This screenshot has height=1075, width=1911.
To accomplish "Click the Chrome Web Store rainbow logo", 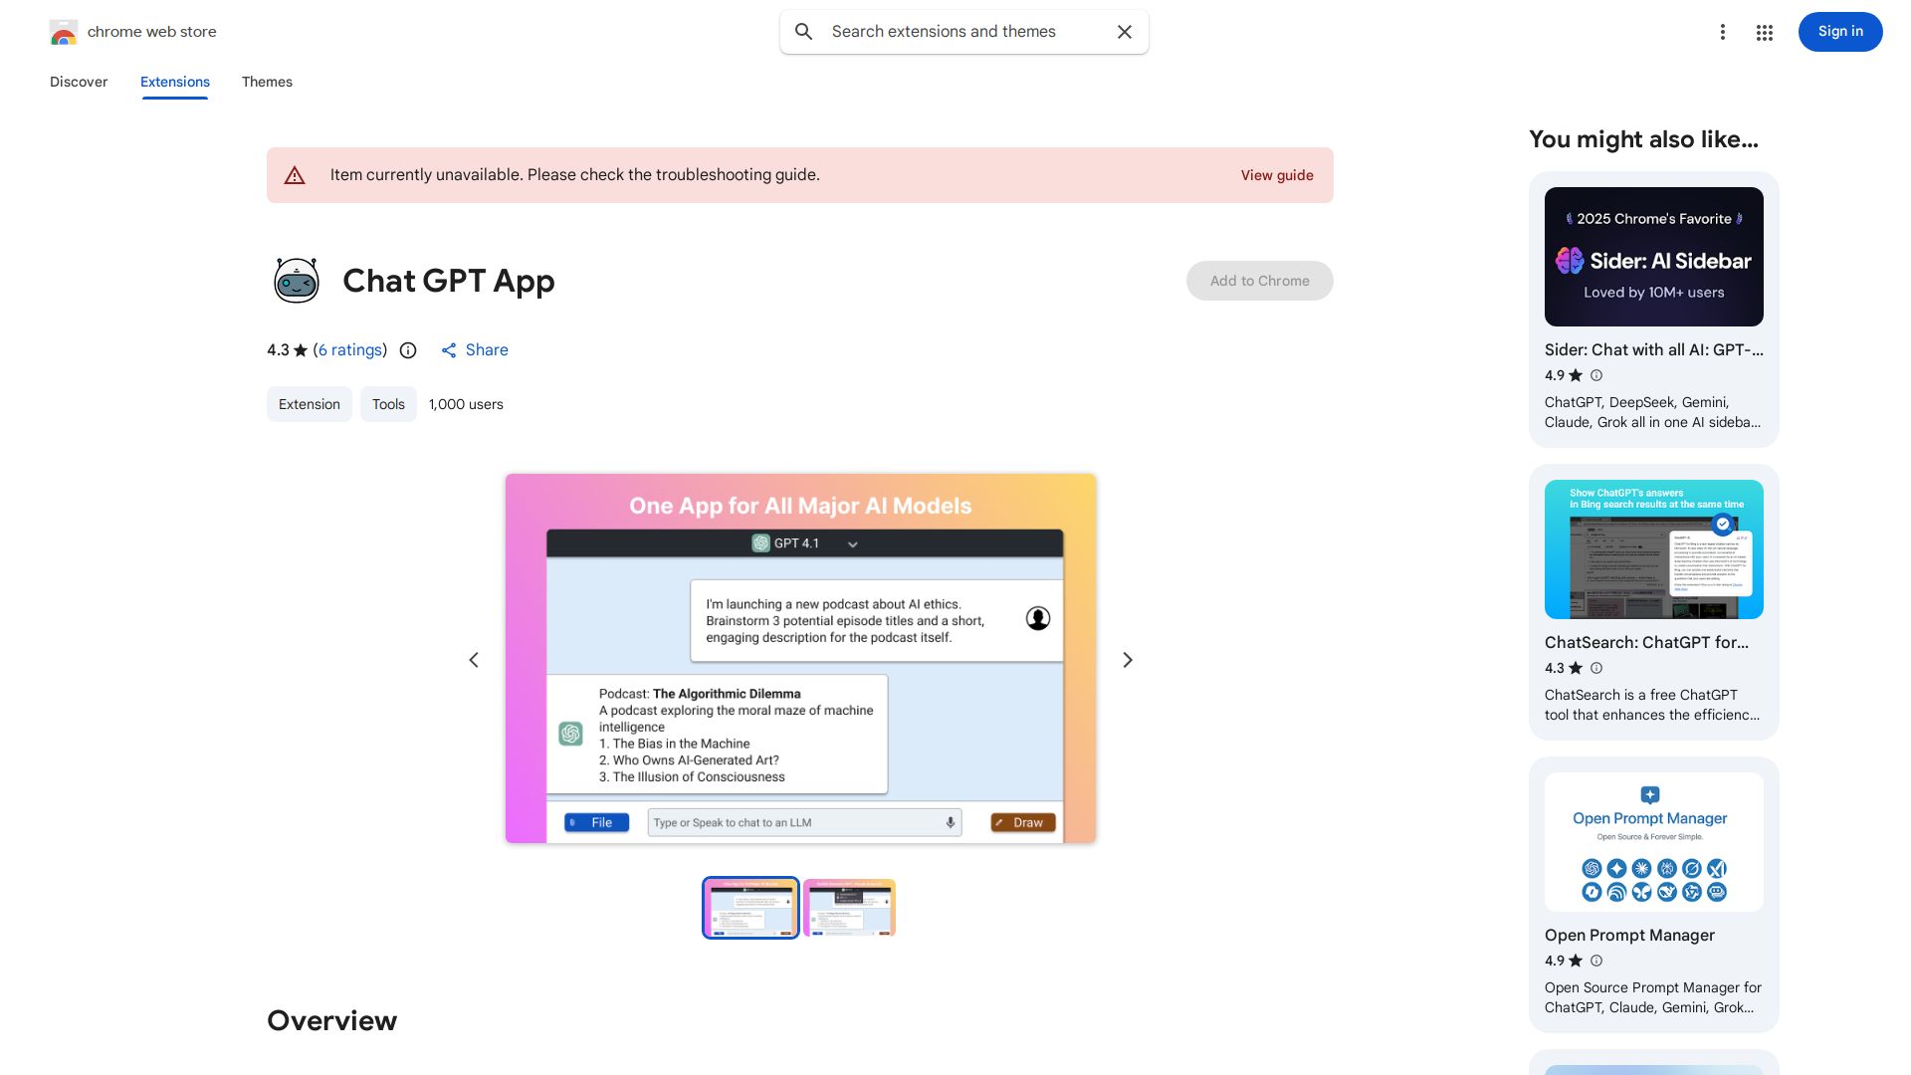I will click(x=64, y=31).
